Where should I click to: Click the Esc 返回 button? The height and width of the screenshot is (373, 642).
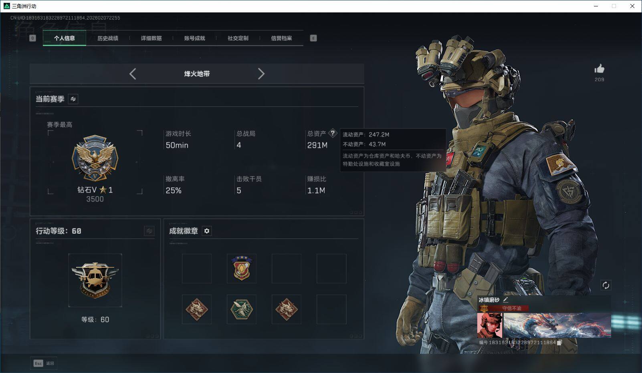coord(44,363)
